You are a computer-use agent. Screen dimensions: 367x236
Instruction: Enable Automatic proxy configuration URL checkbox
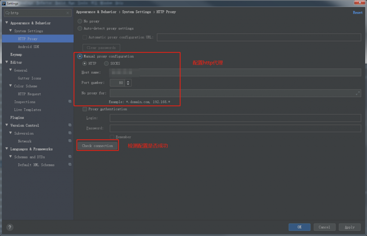[85, 37]
